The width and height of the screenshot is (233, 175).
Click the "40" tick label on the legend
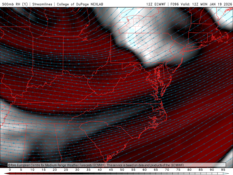100,170
